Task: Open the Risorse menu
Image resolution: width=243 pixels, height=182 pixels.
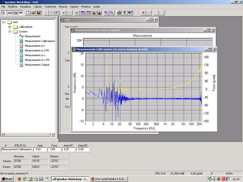Action: 63,7
